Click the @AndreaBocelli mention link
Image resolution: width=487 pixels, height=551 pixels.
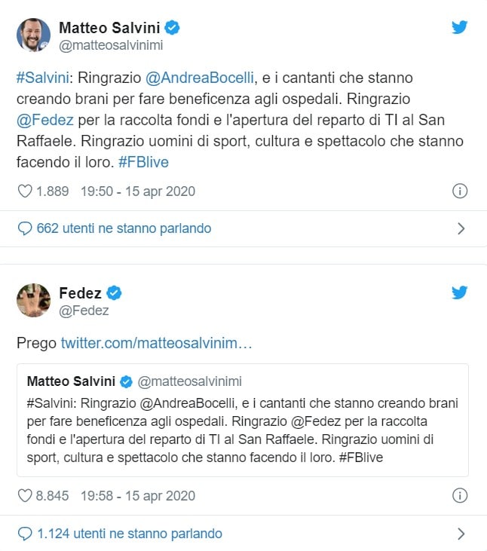click(x=200, y=78)
